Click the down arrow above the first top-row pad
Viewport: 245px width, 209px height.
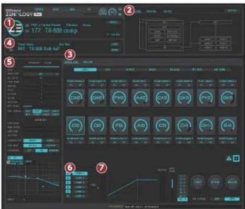[x=80, y=85]
